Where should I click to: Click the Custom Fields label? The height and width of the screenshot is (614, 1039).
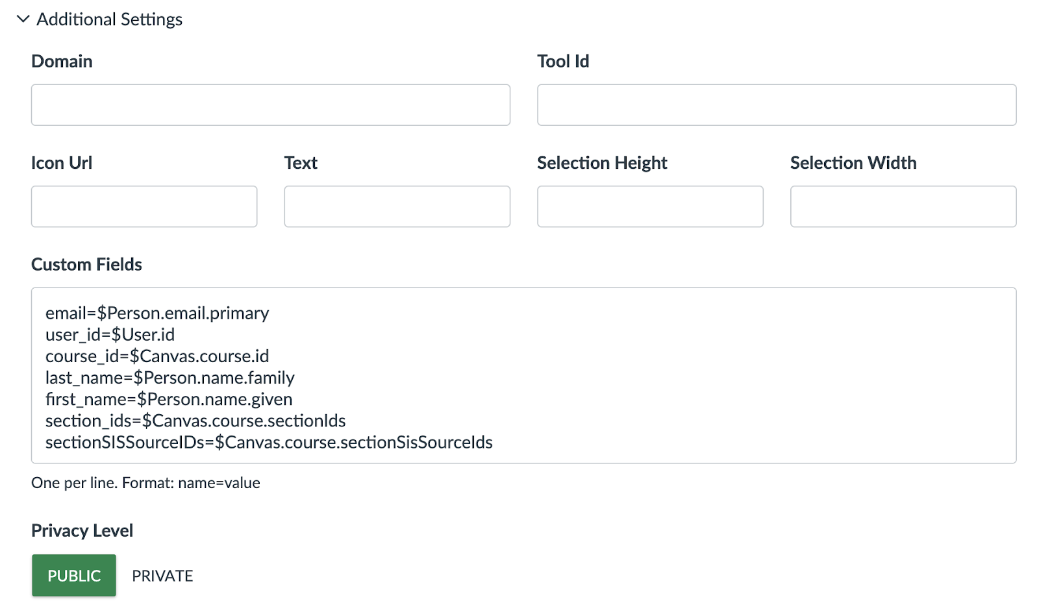click(x=86, y=264)
